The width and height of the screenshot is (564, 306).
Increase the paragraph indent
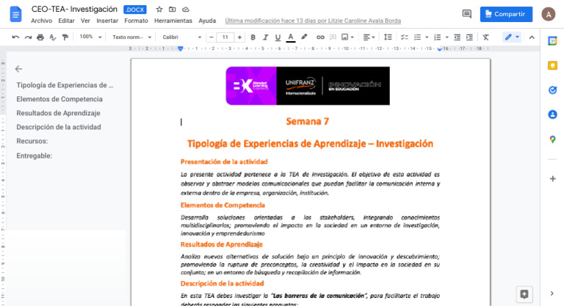tap(469, 37)
